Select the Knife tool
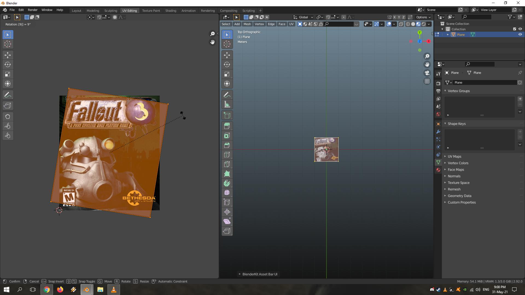The width and height of the screenshot is (525, 295). pos(227,164)
